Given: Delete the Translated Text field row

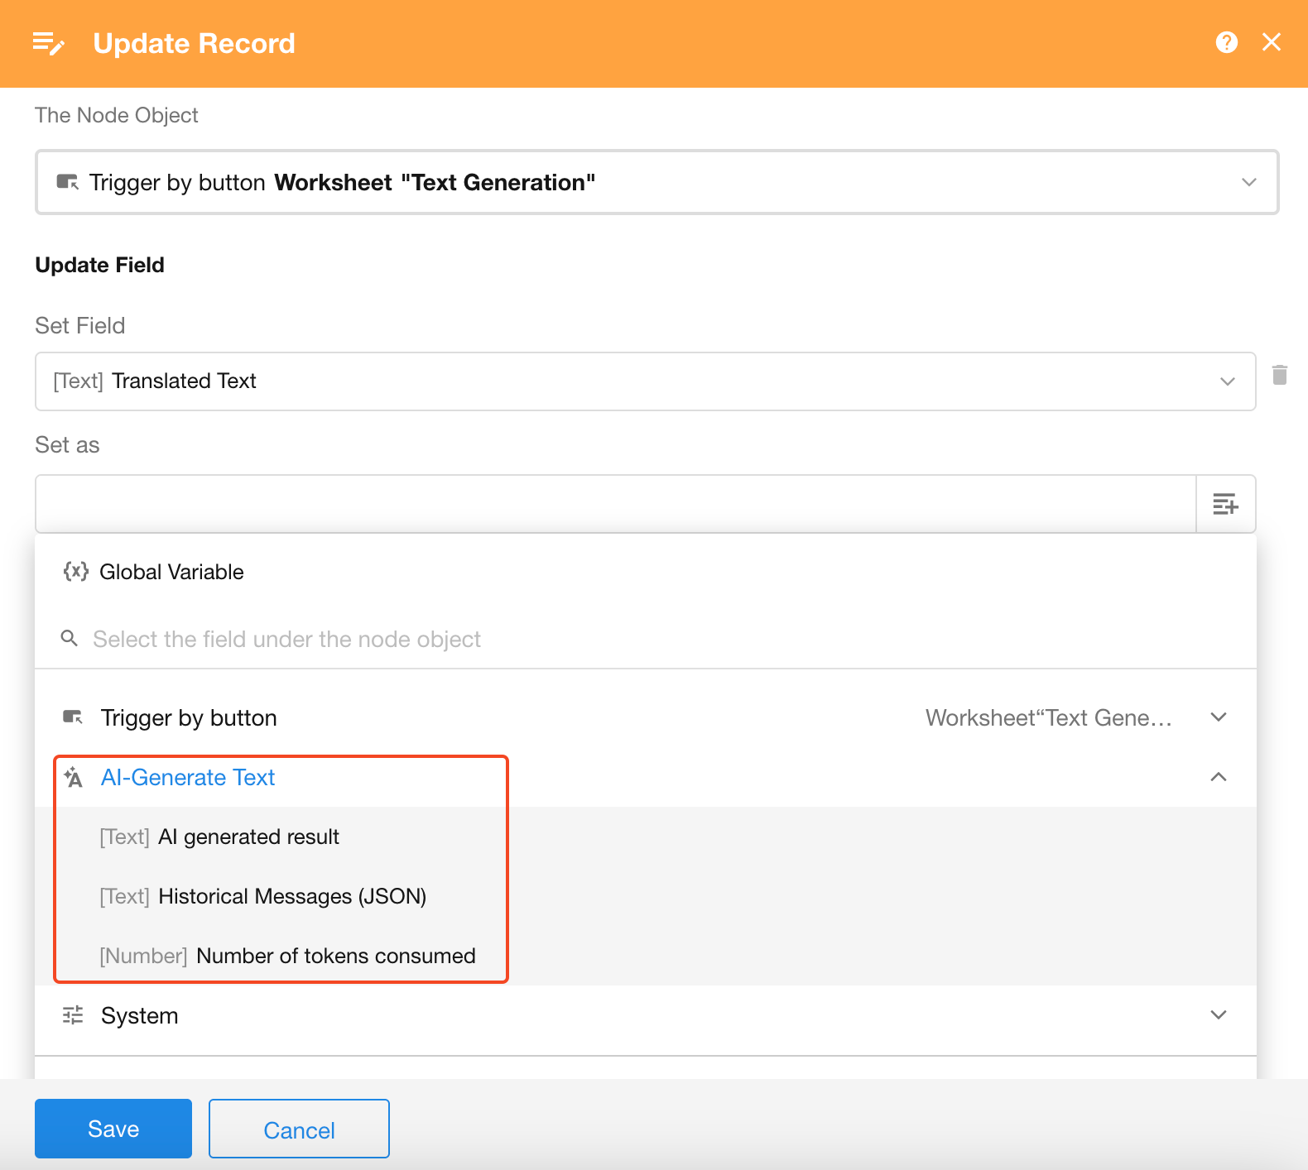Looking at the screenshot, I should (1279, 375).
